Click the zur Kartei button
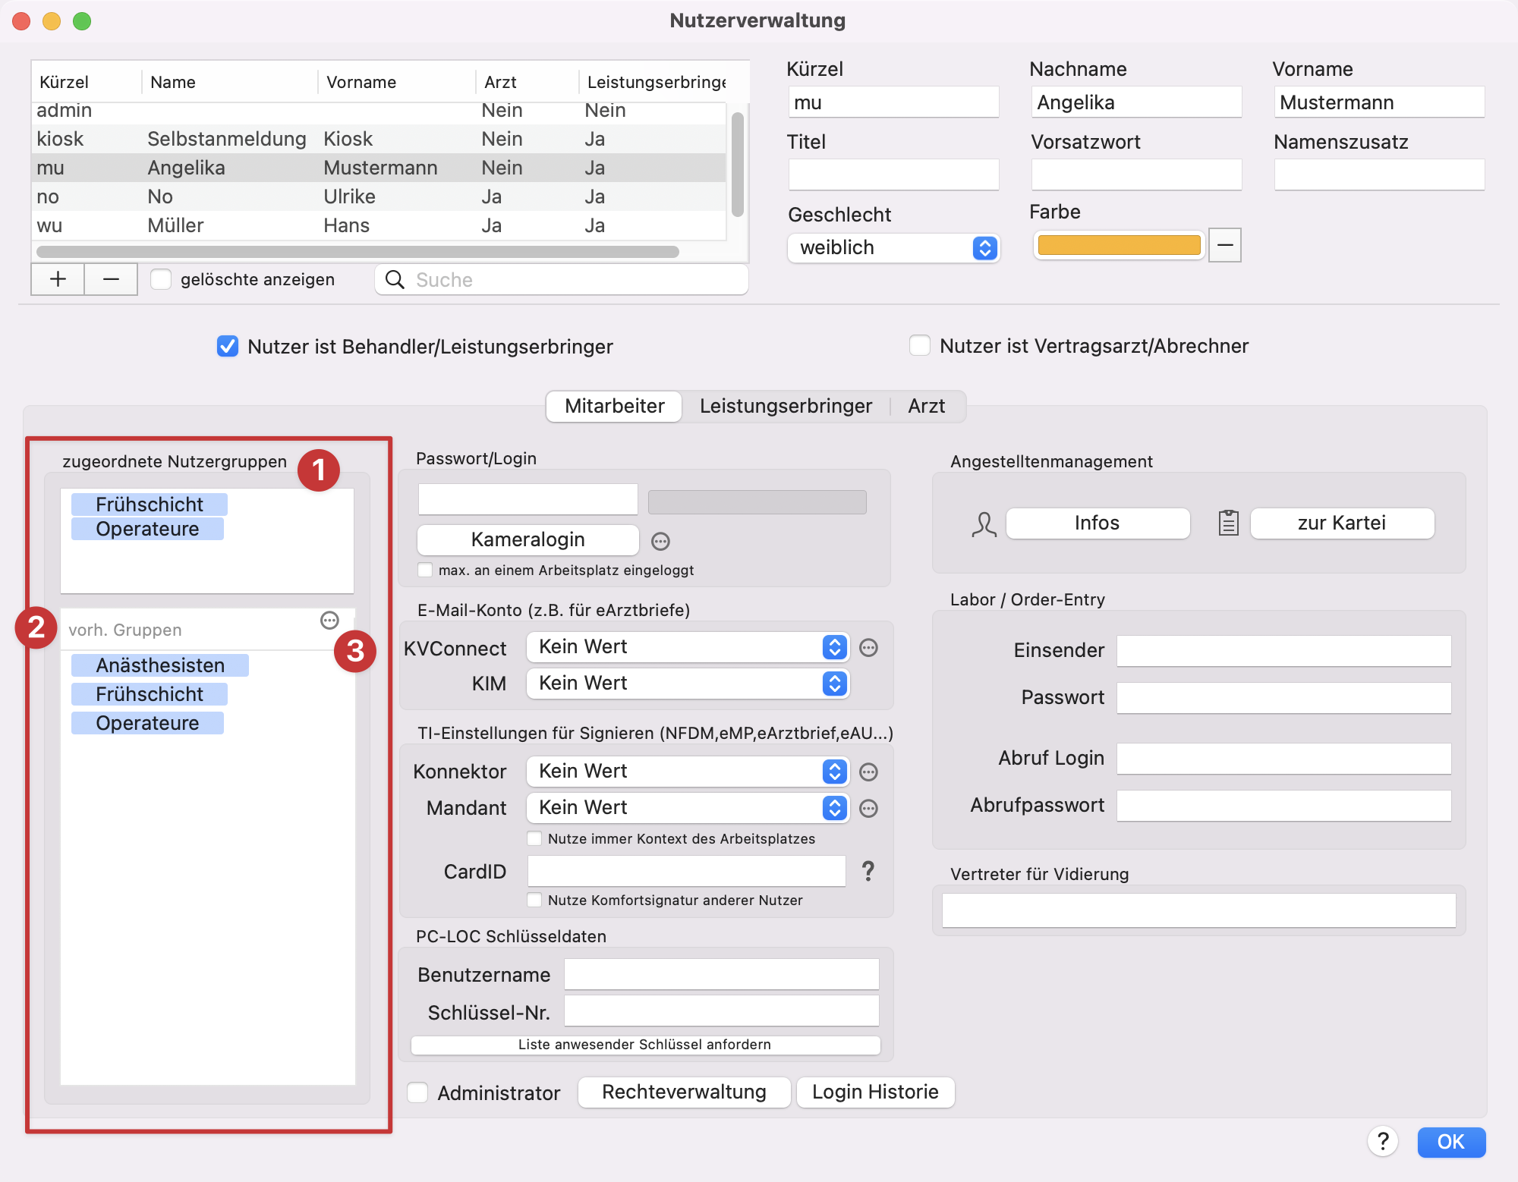 tap(1342, 523)
